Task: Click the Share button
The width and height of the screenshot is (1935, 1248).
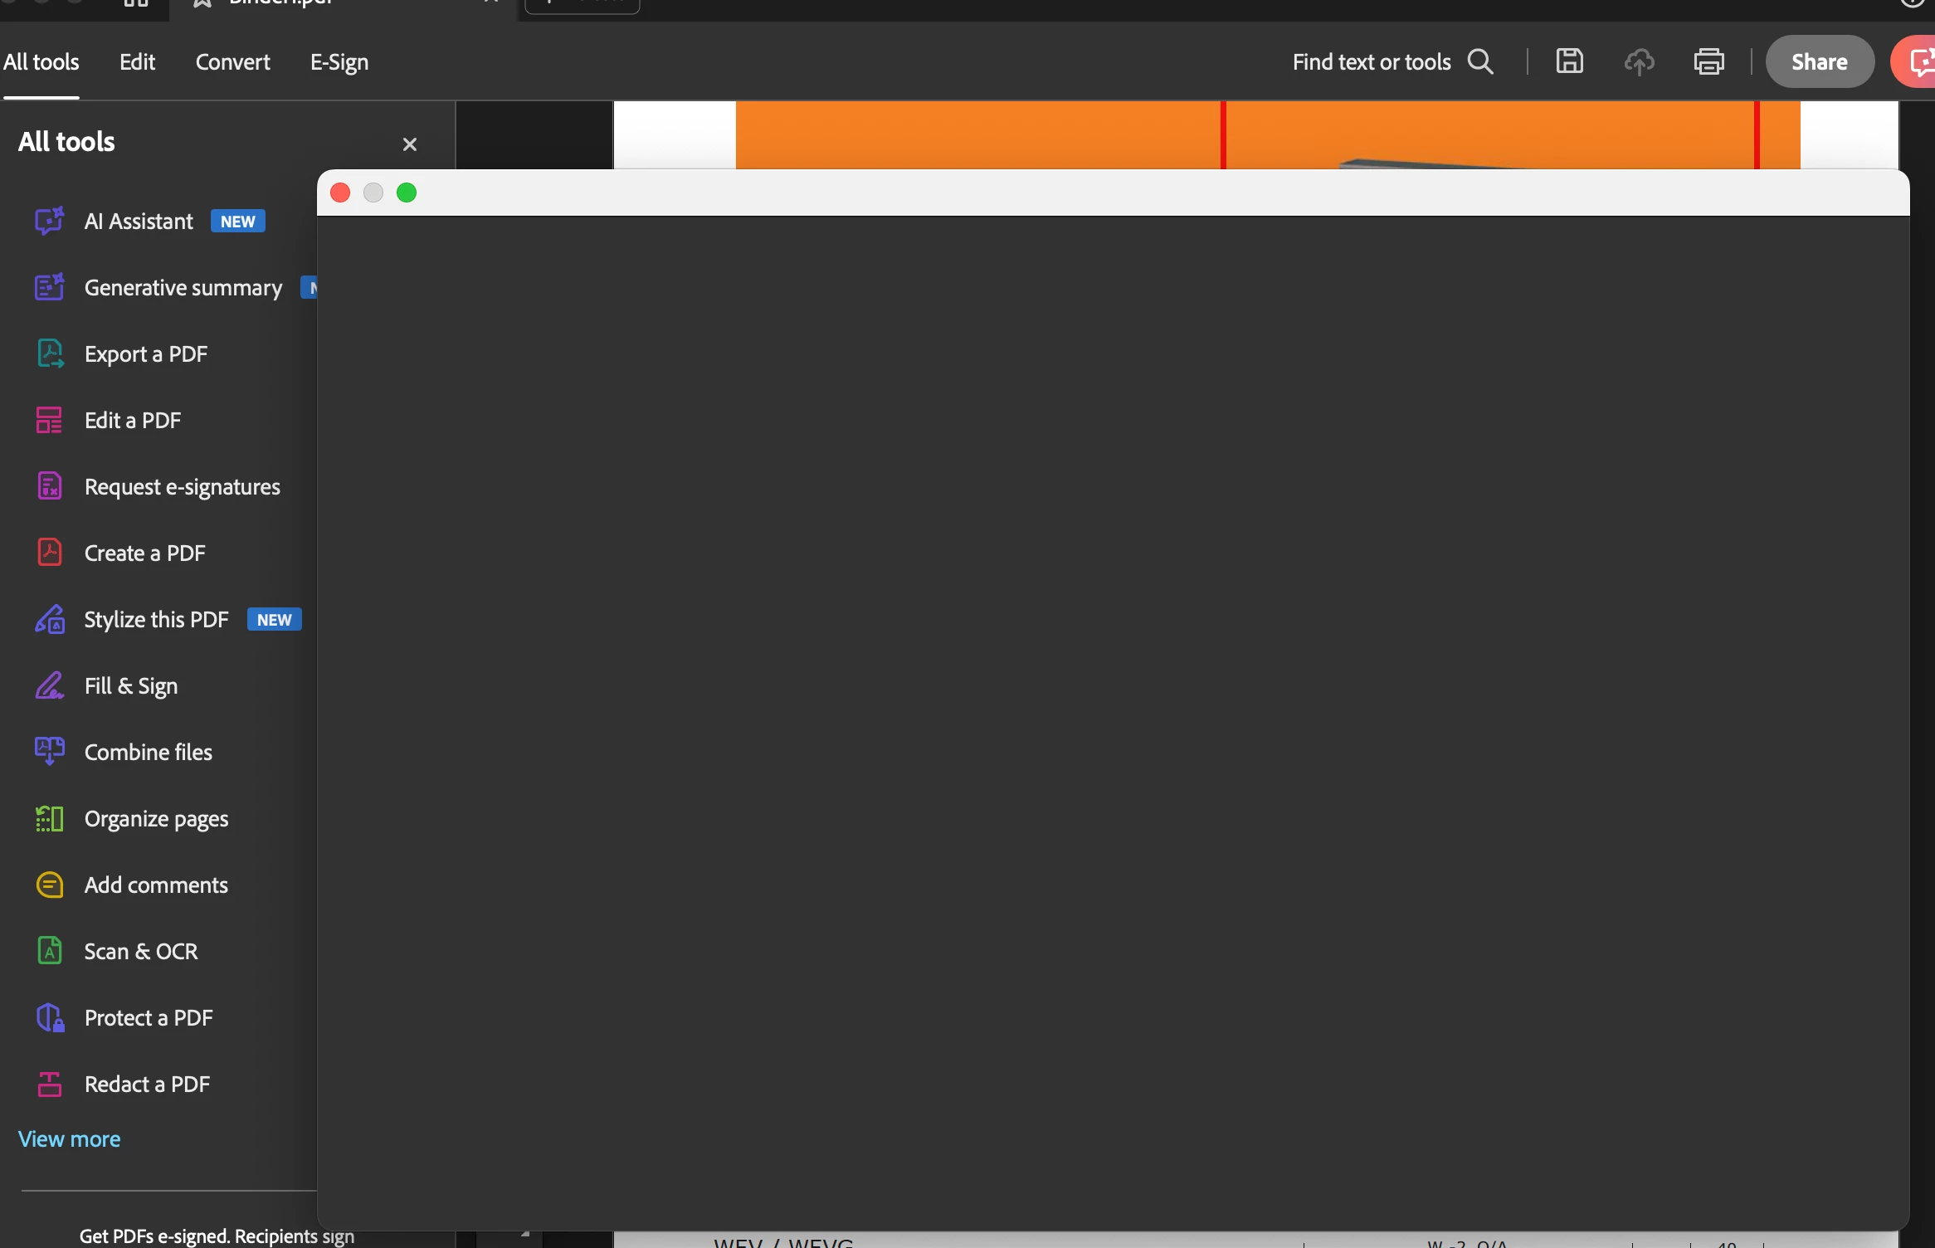Action: tap(1819, 62)
